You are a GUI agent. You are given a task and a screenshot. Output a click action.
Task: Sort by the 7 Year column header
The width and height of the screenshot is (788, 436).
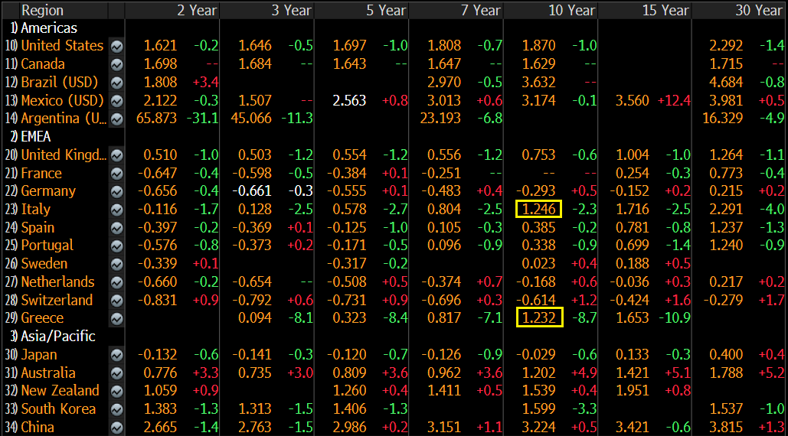tap(481, 11)
